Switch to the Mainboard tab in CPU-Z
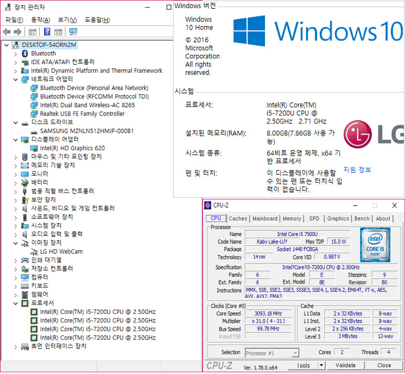This screenshot has width=405, height=374. [265, 219]
